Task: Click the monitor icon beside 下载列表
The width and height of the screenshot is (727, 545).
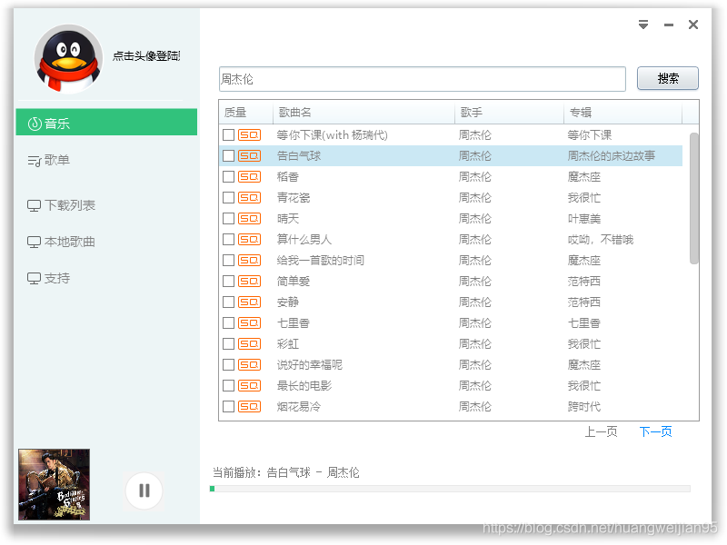Action: click(x=34, y=206)
